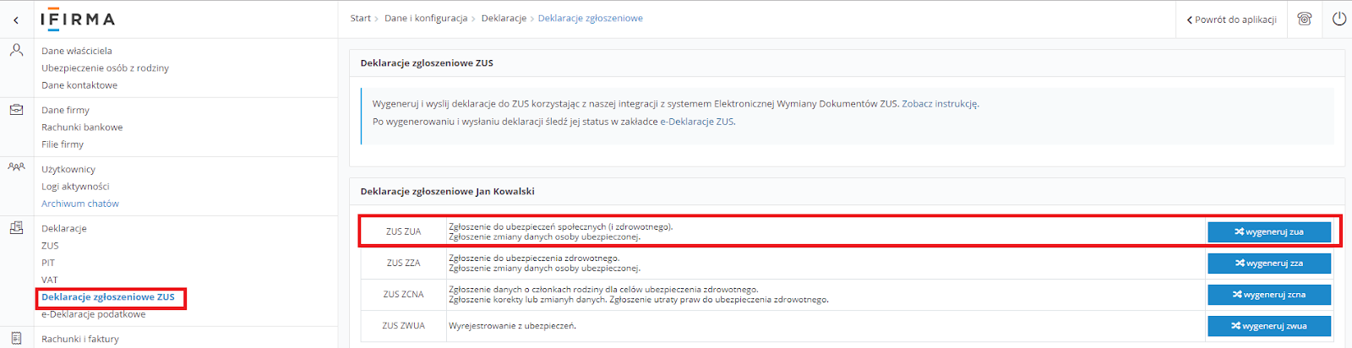
Task: View Logi aktywności
Action: (x=75, y=186)
